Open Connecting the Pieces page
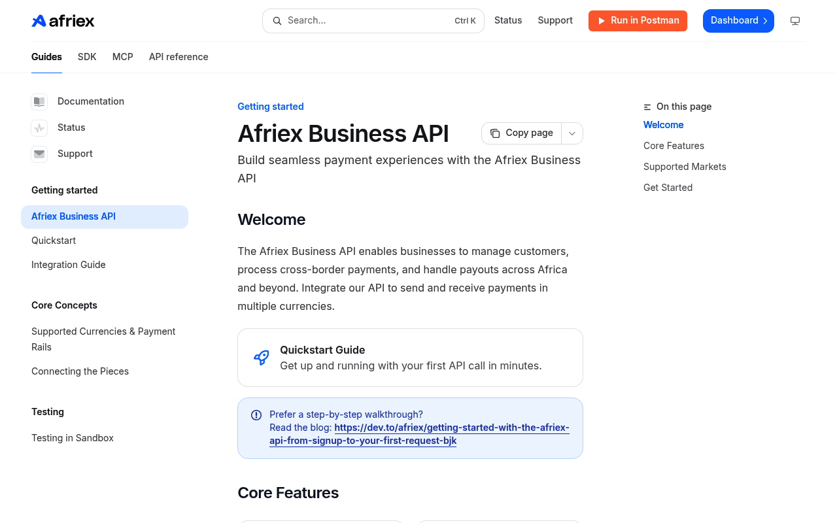 click(x=80, y=371)
